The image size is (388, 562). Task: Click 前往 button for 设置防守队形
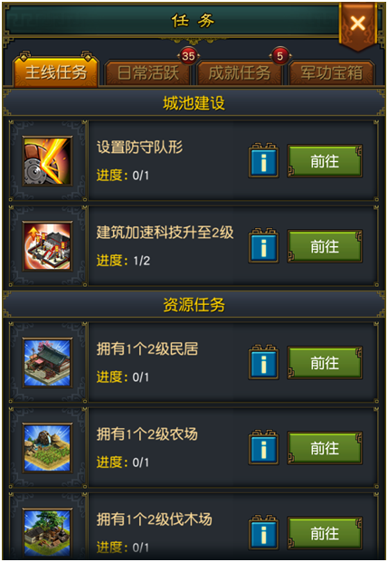325,161
